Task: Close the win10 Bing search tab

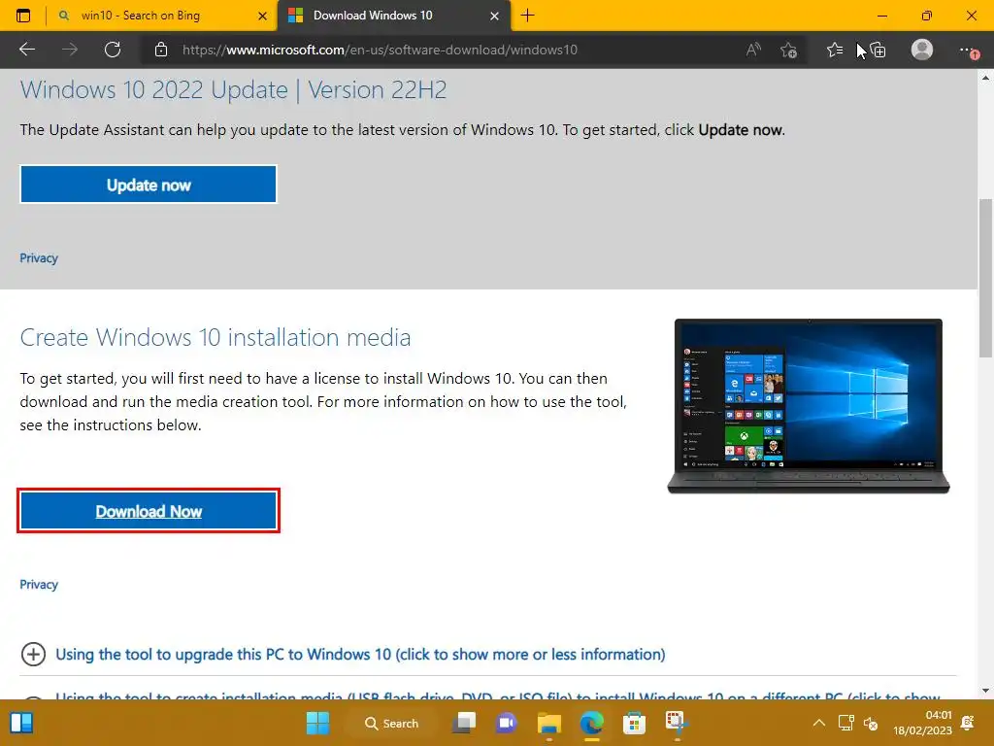Action: 262,16
